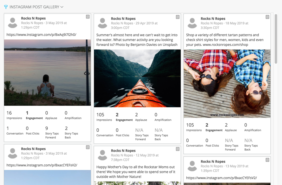Viewport: 282px width, 185px height.
Task: Click '29 Apr 2019 at 3:00pm CDT' timestamp
Action: point(134,25)
